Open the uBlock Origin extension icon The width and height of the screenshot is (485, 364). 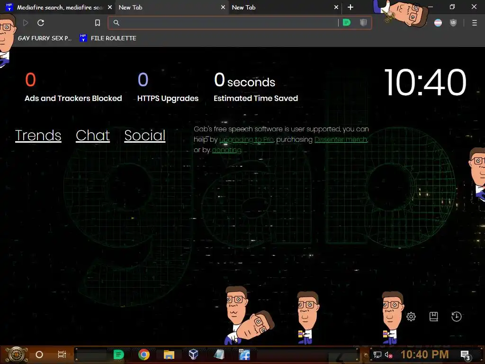tap(453, 23)
